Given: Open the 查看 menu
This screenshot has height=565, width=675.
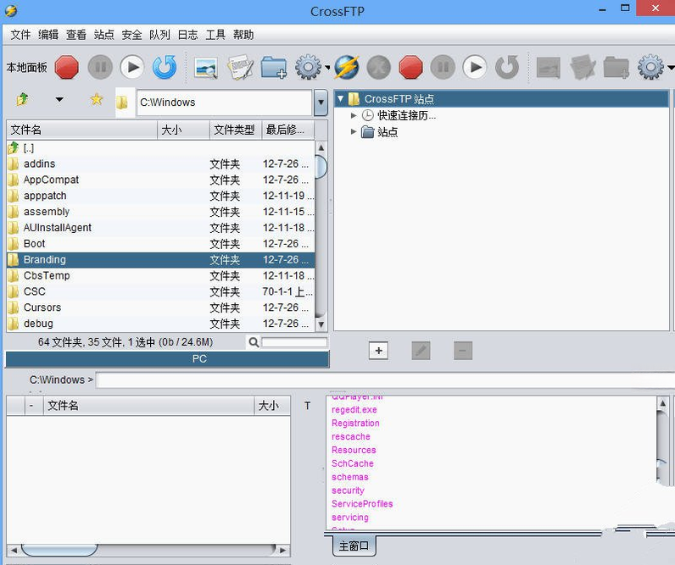Looking at the screenshot, I should [76, 35].
